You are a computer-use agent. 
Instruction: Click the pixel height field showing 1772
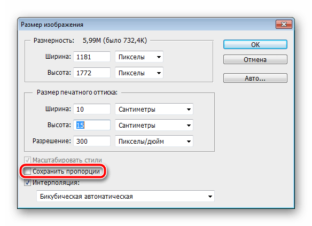pos(92,73)
